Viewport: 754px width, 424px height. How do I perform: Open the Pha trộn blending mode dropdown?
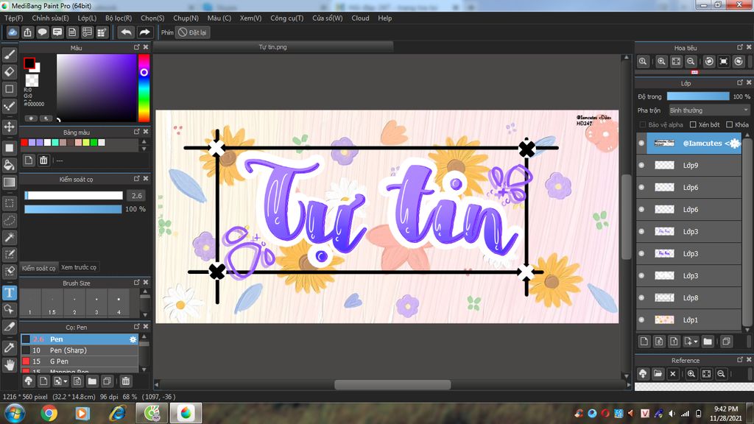click(x=709, y=110)
